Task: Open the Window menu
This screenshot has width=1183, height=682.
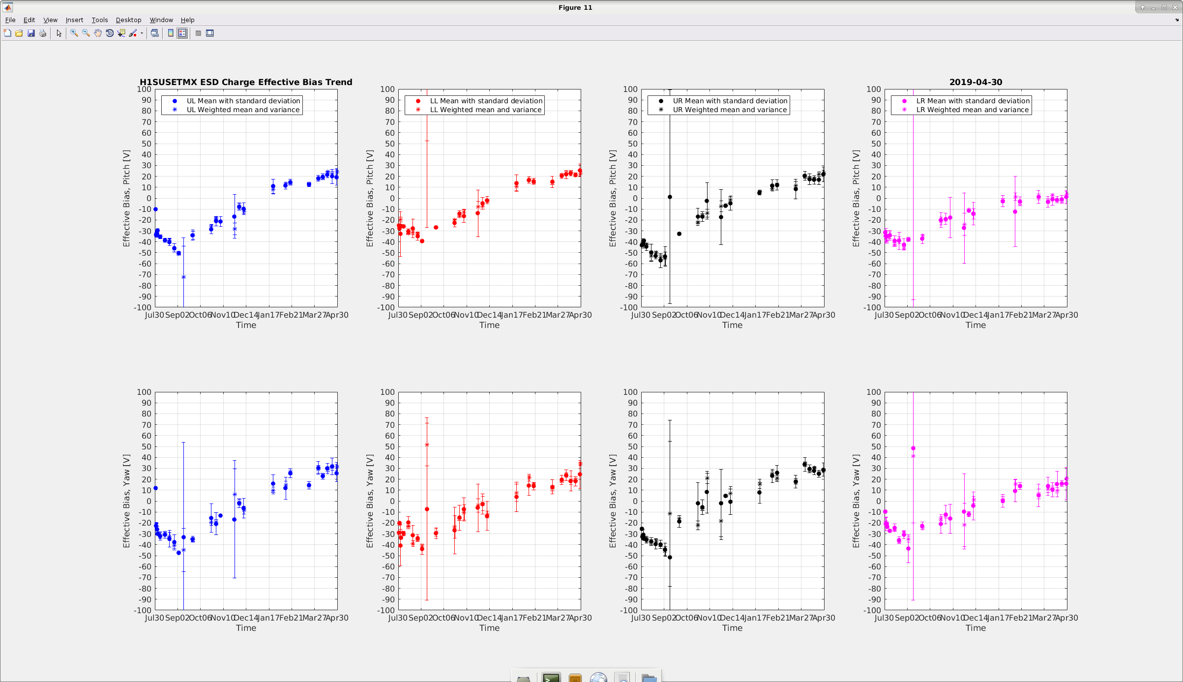Action: point(161,20)
